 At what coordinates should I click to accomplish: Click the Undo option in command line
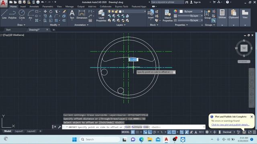click(x=146, y=127)
